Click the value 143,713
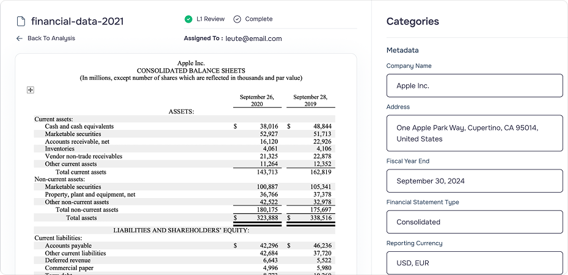The height and width of the screenshot is (275, 568). click(268, 172)
